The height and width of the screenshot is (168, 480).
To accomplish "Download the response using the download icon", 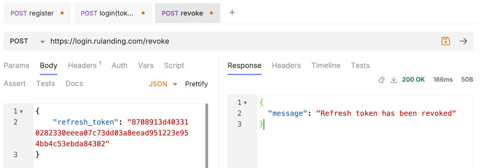I will pos(393,80).
